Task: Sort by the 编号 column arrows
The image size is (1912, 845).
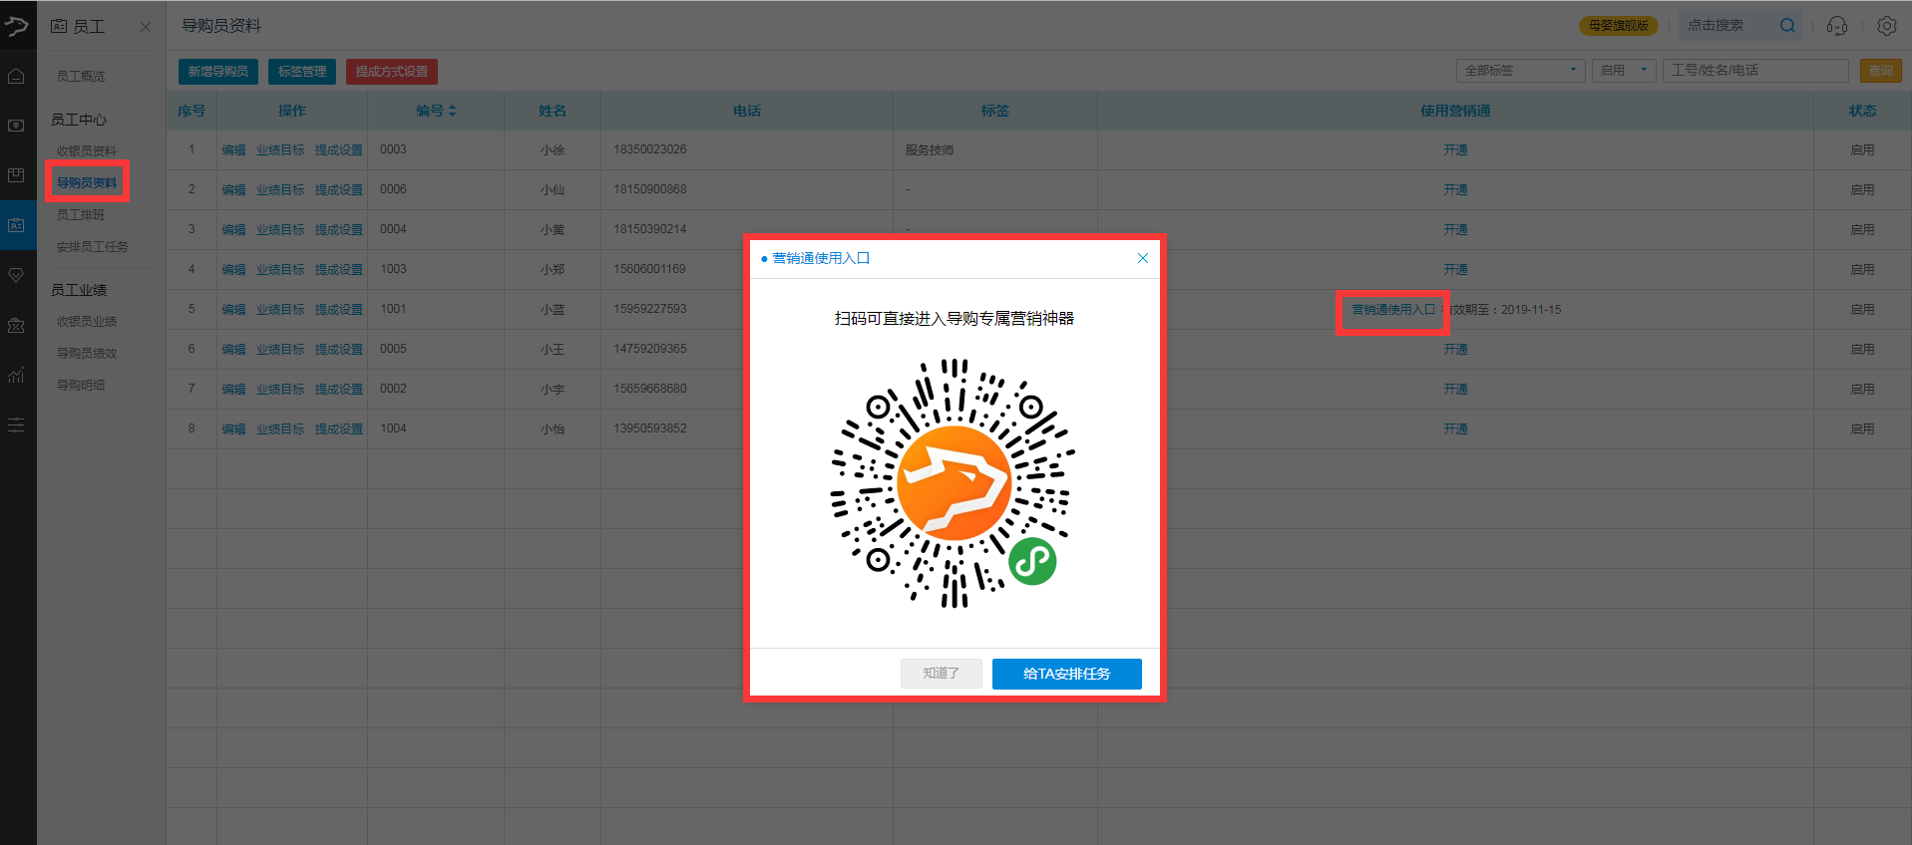Action: (x=452, y=111)
